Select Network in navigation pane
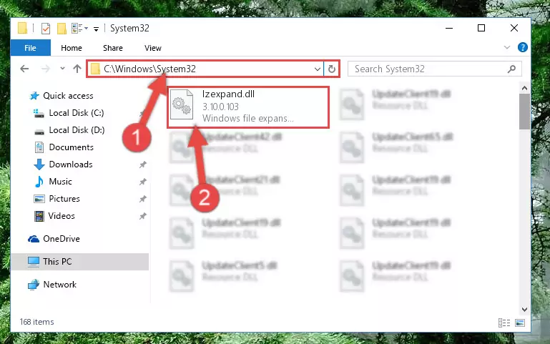Image resolution: width=550 pixels, height=344 pixels. 59,285
